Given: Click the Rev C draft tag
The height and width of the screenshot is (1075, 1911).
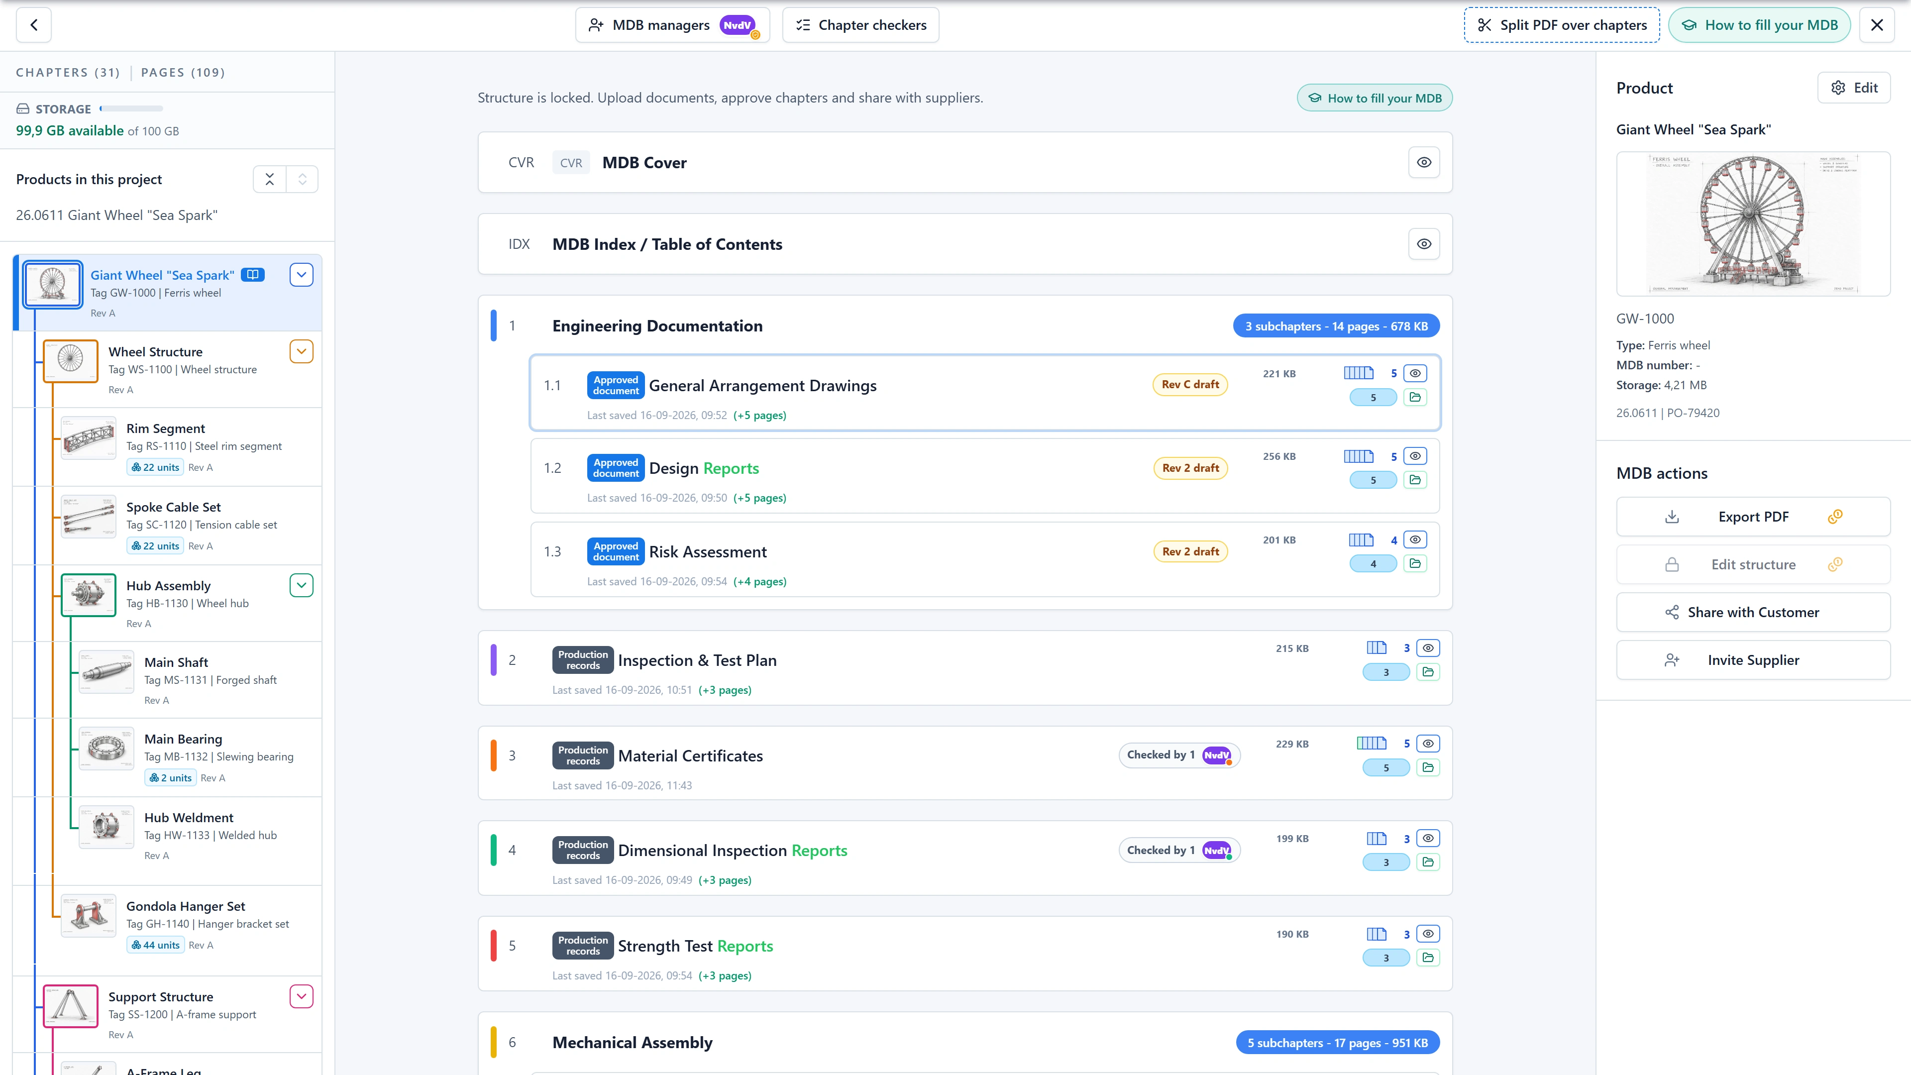Looking at the screenshot, I should [x=1190, y=384].
